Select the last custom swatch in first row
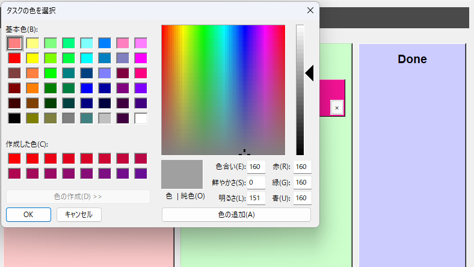The image size is (474, 267). click(x=141, y=158)
